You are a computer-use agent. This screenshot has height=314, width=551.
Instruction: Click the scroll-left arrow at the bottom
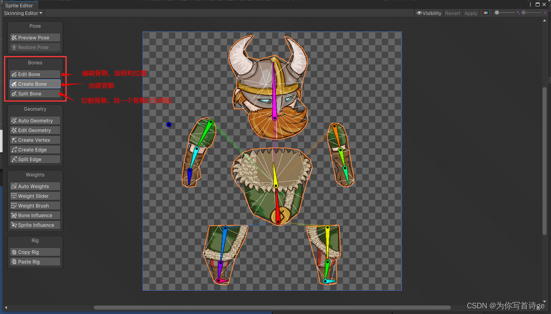pyautogui.click(x=6, y=308)
